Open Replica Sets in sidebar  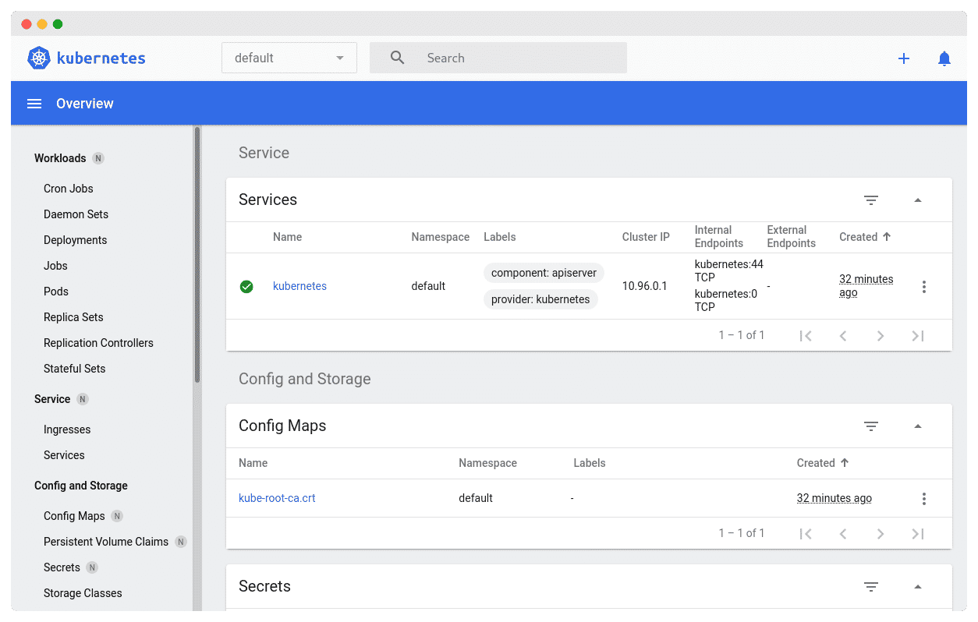[73, 317]
